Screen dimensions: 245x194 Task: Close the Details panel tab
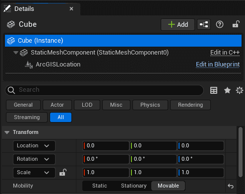(x=71, y=8)
